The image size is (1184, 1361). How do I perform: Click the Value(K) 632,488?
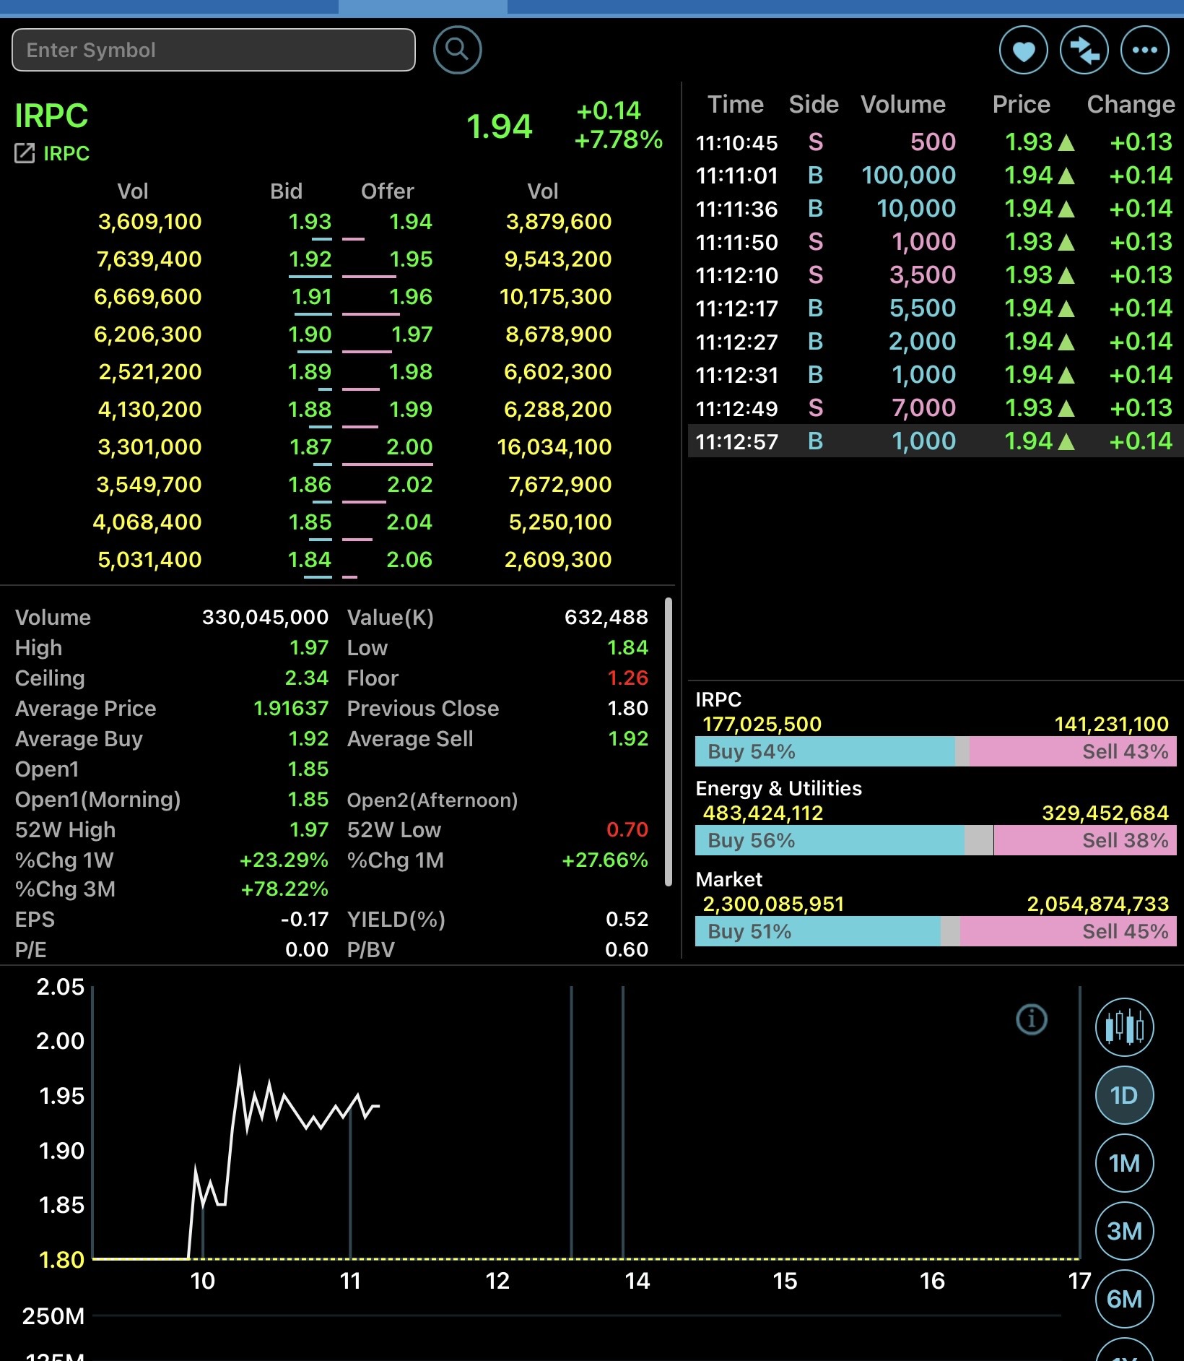click(x=606, y=617)
